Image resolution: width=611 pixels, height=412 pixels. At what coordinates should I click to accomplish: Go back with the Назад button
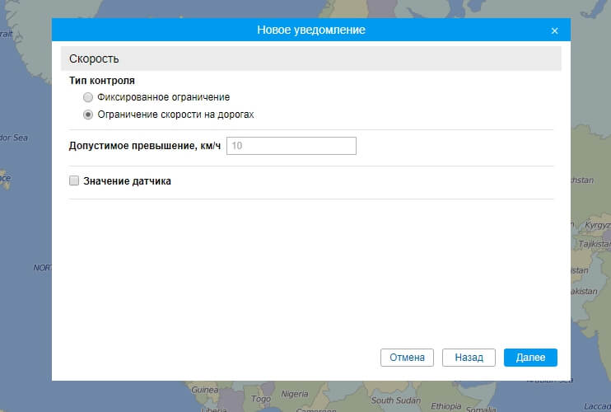click(x=469, y=358)
